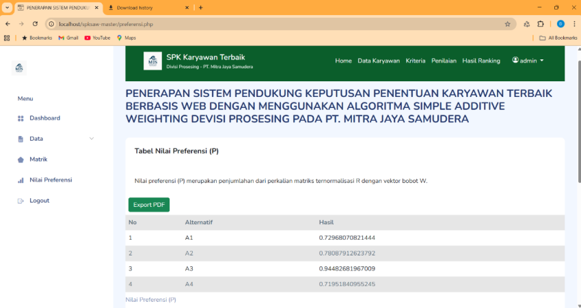Image resolution: width=581 pixels, height=308 pixels.
Task: Open Data Karyawan in the top navbar
Action: (379, 61)
